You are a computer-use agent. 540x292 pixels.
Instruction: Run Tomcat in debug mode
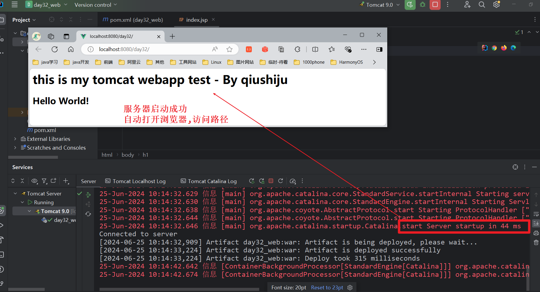(422, 5)
